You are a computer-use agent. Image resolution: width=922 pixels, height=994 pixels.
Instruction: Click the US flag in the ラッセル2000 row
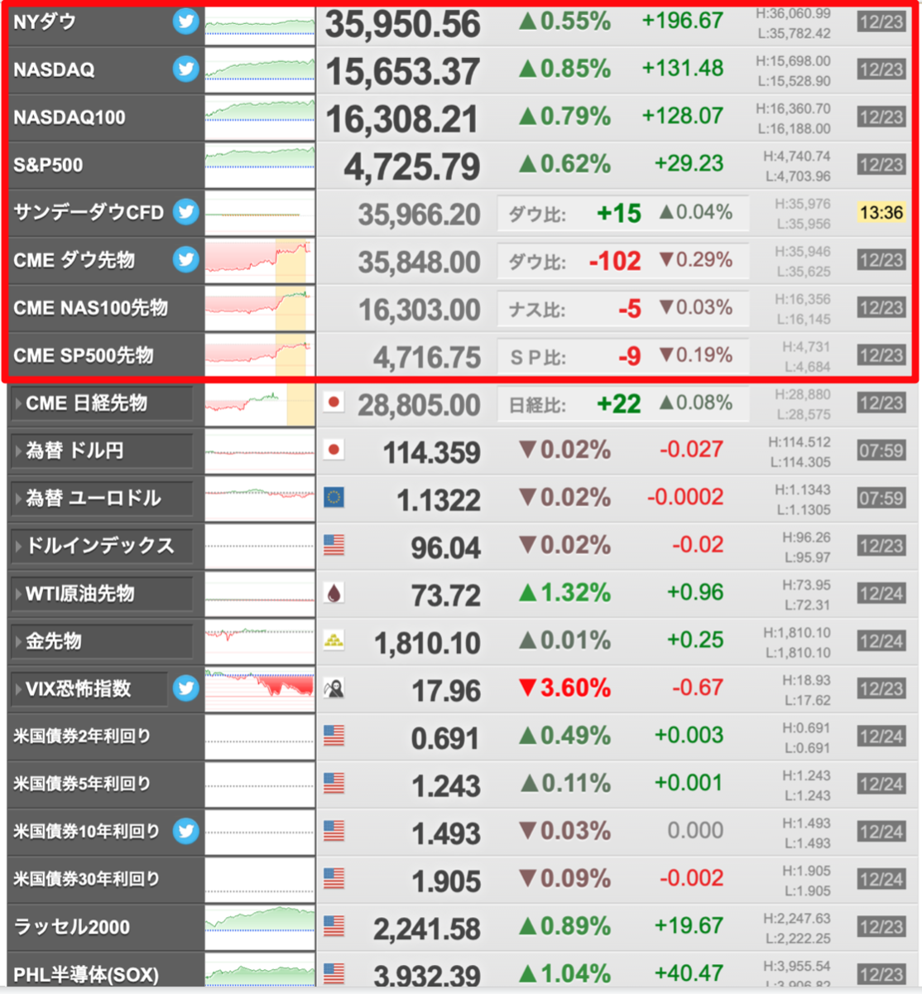(334, 926)
